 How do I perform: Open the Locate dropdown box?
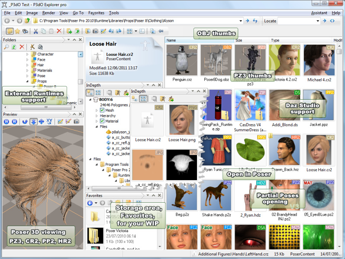[298, 21]
